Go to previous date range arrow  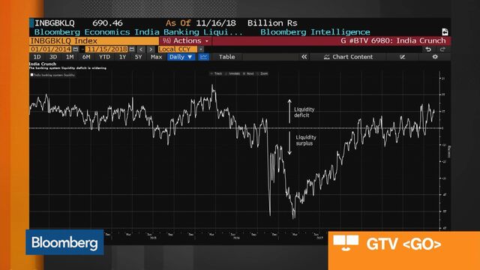(141, 49)
